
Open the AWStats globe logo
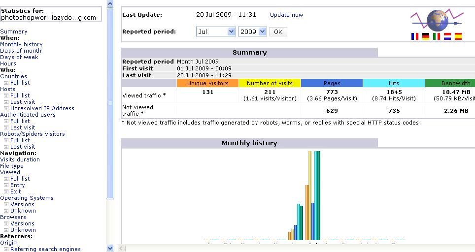[437, 20]
